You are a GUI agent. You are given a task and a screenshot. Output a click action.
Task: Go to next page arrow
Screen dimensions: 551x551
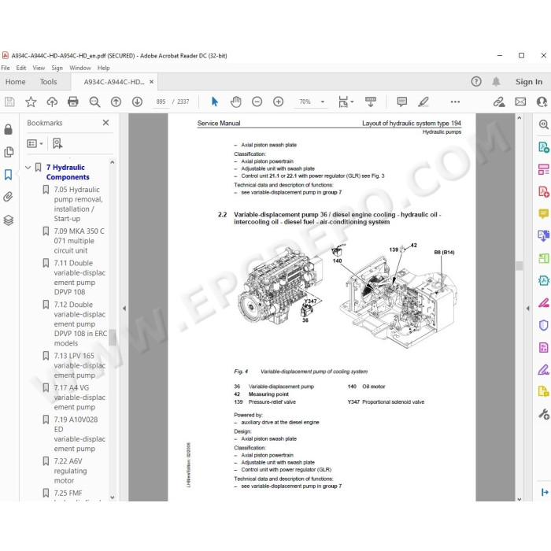point(137,102)
